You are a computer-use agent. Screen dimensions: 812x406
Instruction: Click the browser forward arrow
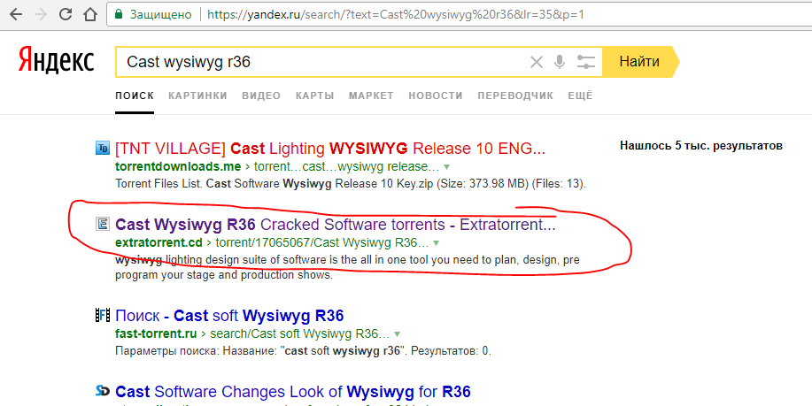click(x=41, y=14)
